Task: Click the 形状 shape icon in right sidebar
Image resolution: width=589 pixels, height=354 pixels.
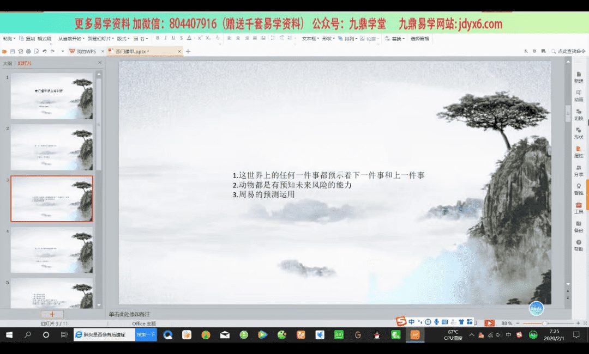Action: (x=578, y=132)
